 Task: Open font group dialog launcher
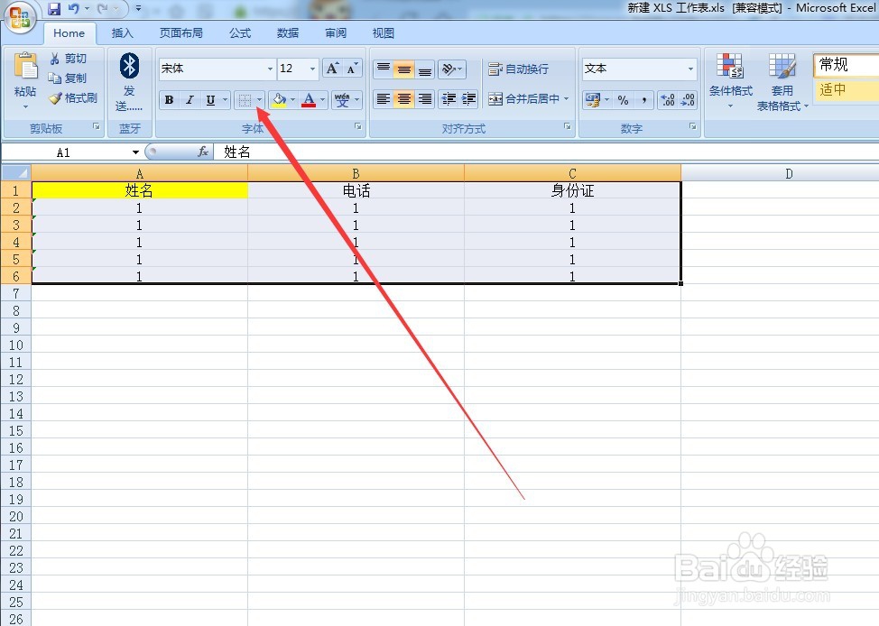(358, 126)
